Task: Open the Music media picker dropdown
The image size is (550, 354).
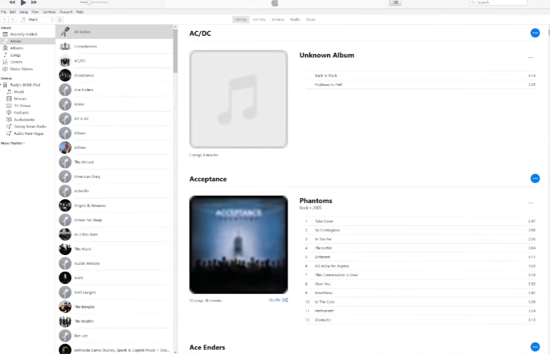Action: click(x=37, y=19)
